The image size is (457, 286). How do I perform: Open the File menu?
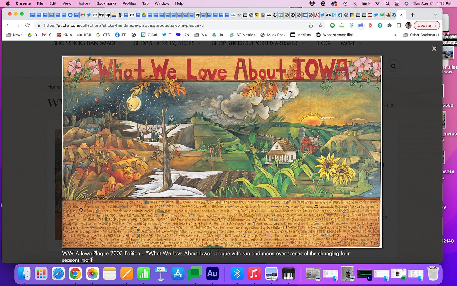click(x=40, y=3)
